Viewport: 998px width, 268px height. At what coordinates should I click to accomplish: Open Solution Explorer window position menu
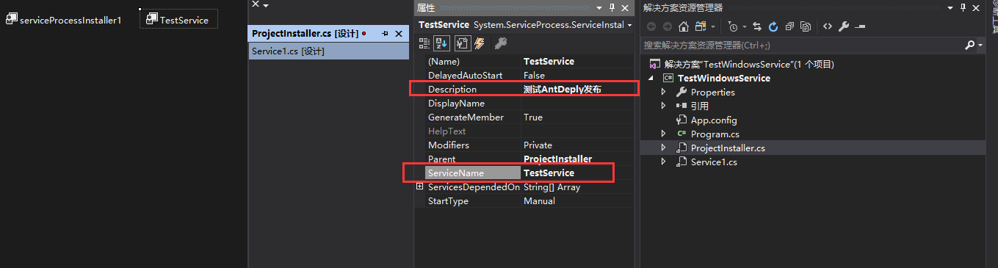tap(950, 7)
